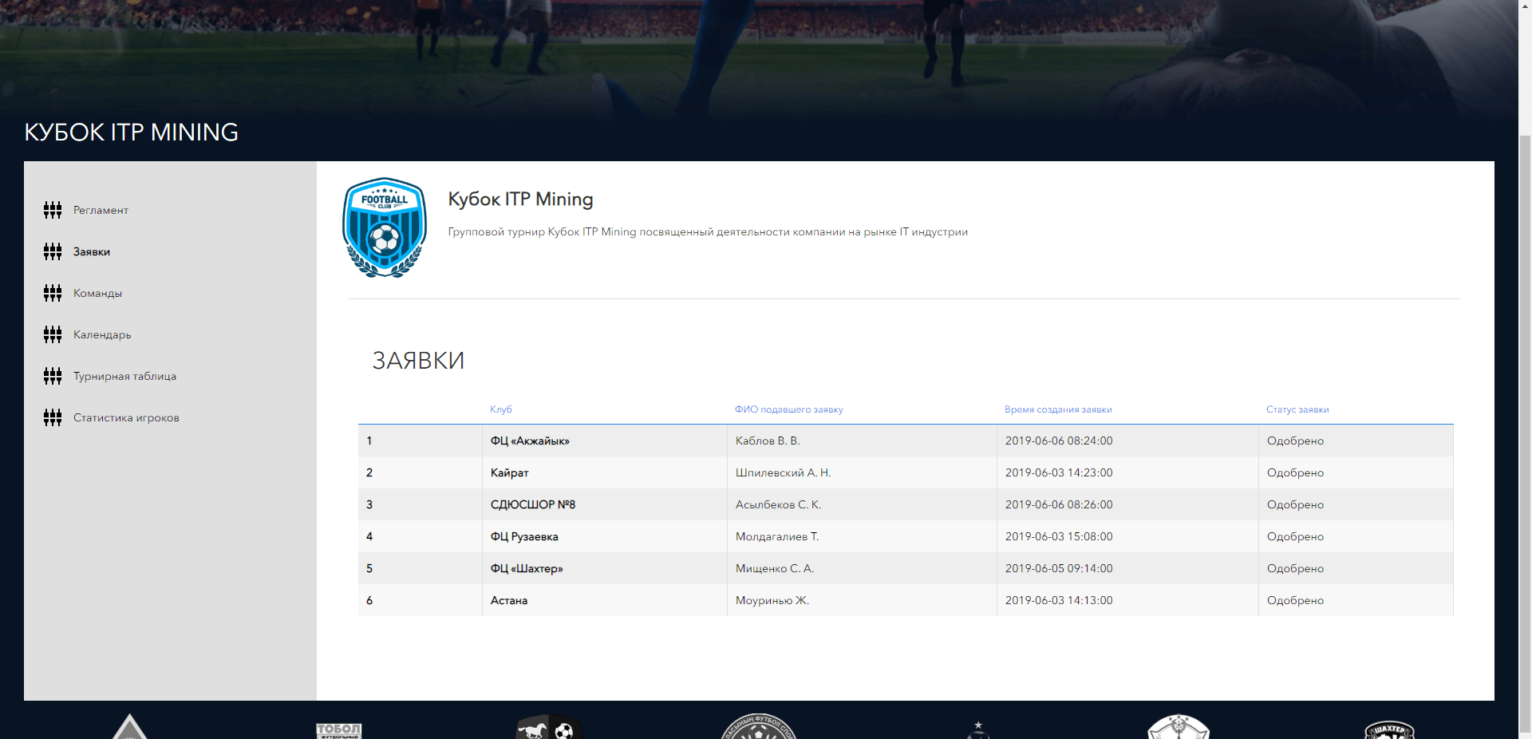This screenshot has width=1532, height=739.
Task: Show the Турнирная таблица page
Action: [124, 376]
